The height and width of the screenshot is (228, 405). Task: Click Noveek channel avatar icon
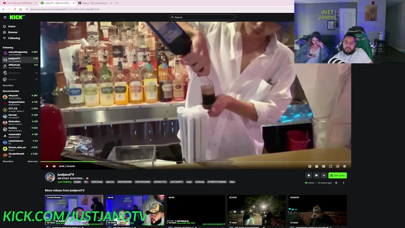pos(5,116)
